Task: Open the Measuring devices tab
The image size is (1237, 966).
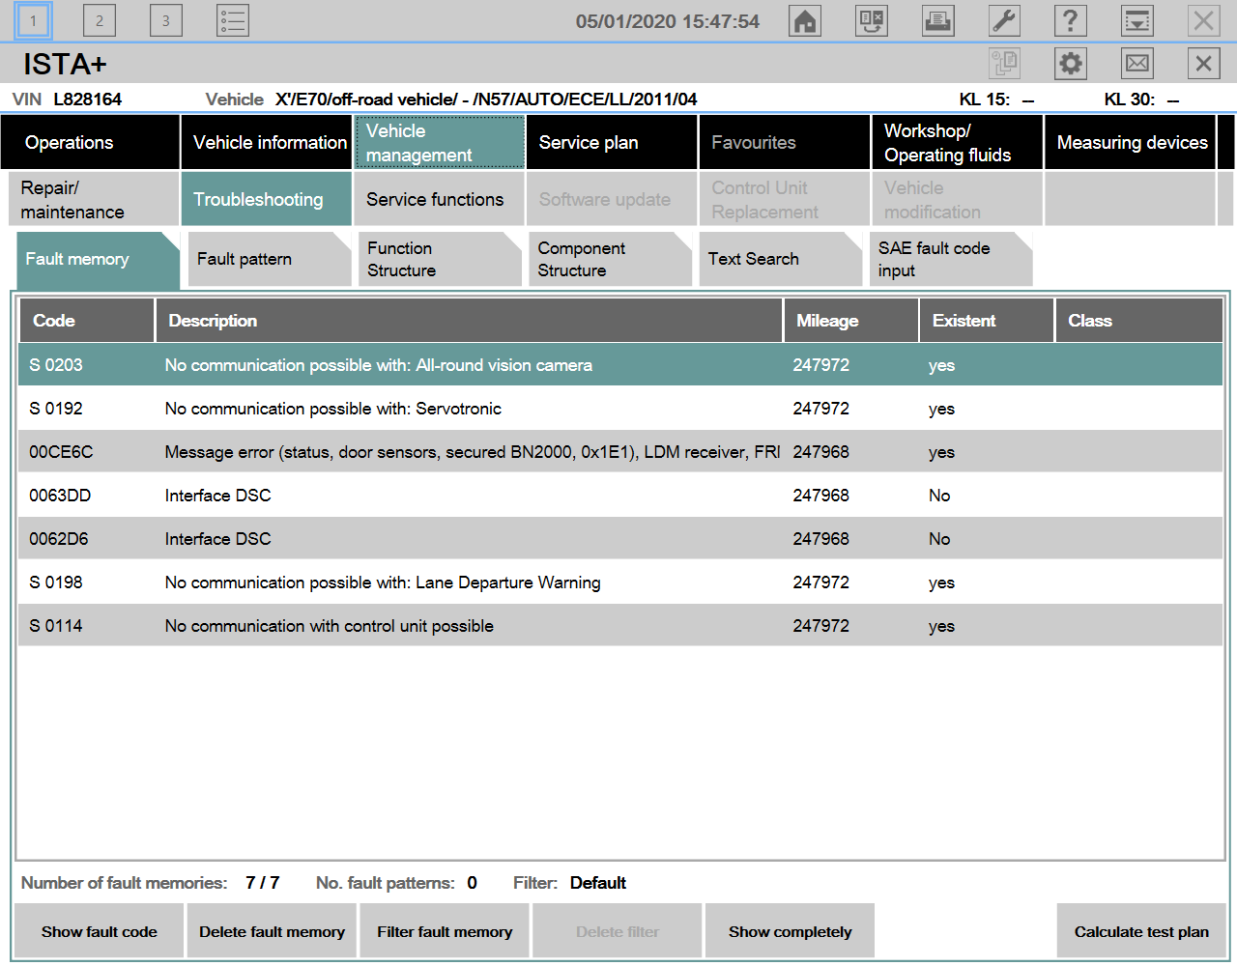Action: [1131, 143]
